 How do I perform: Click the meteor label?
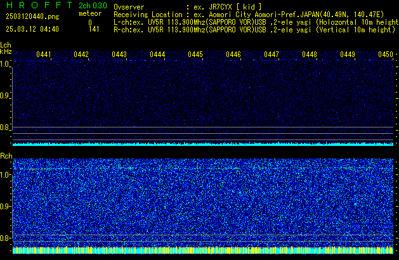pyautogui.click(x=90, y=13)
